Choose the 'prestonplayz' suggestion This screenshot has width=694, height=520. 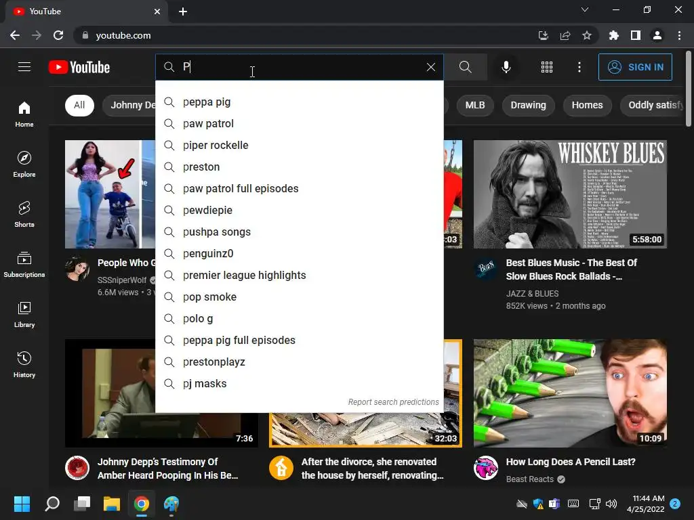pos(299,362)
